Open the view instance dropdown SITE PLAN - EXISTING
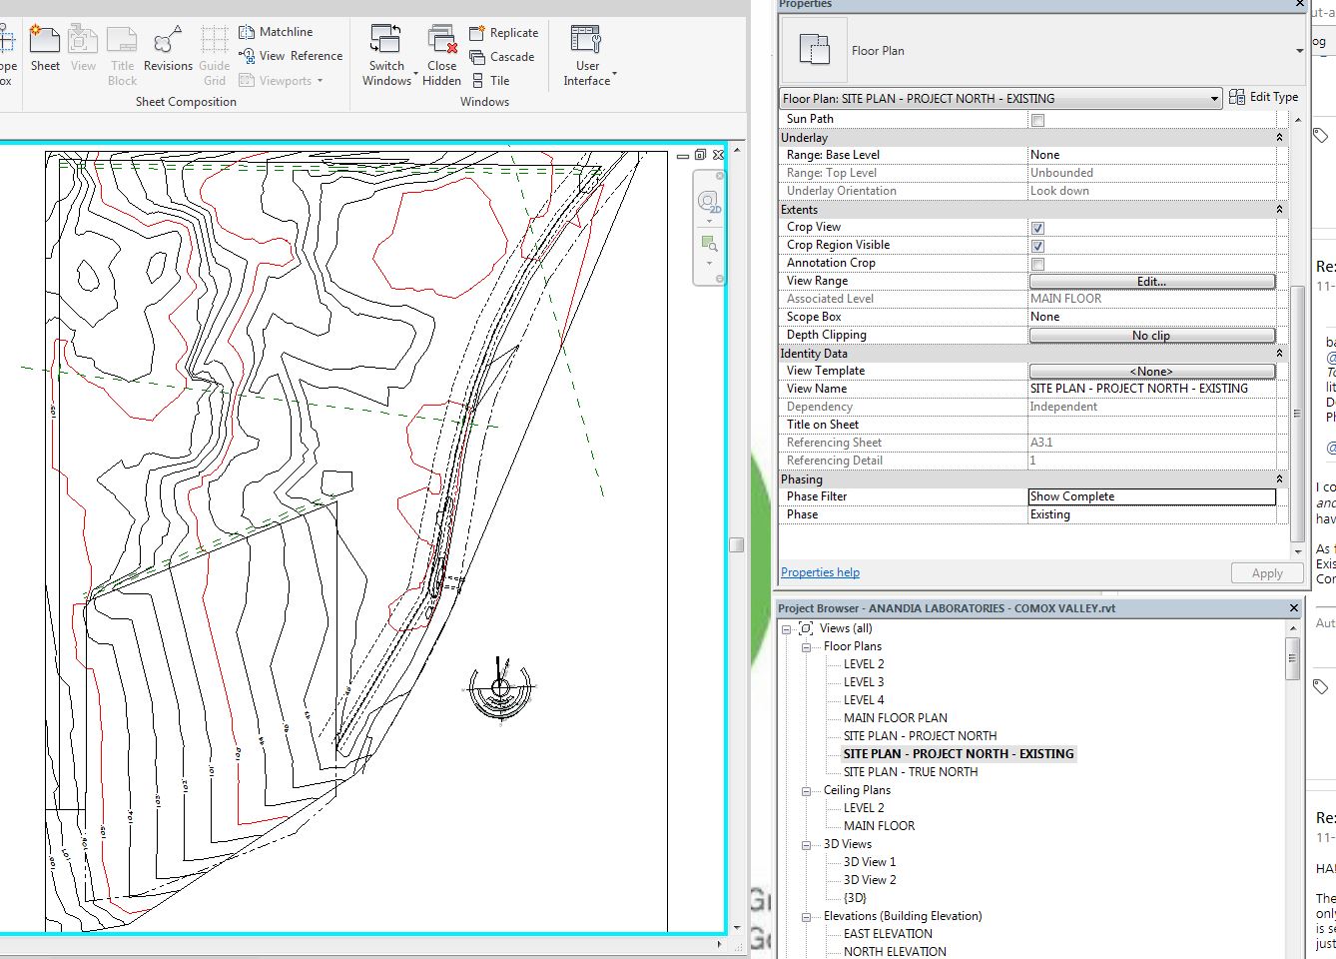Viewport: 1336px width, 959px height. [1001, 98]
